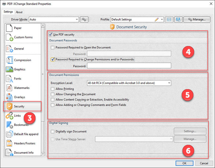The width and height of the screenshot is (215, 168).
Task: Click the change-permissions Password field
Action: [x=129, y=66]
